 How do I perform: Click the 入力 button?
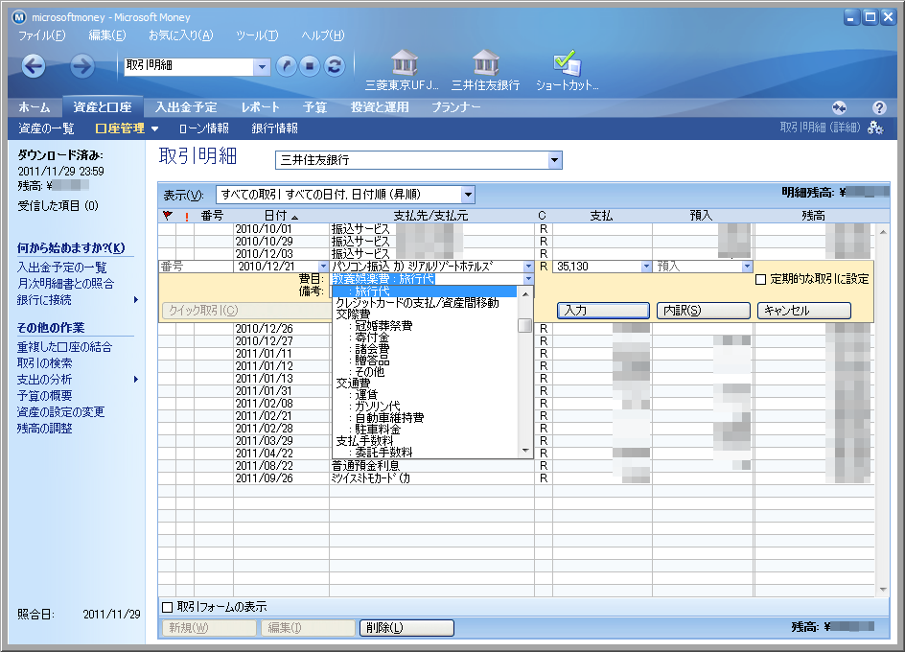point(604,311)
